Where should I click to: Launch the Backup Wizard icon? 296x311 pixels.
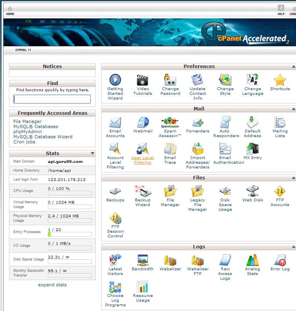(x=143, y=192)
